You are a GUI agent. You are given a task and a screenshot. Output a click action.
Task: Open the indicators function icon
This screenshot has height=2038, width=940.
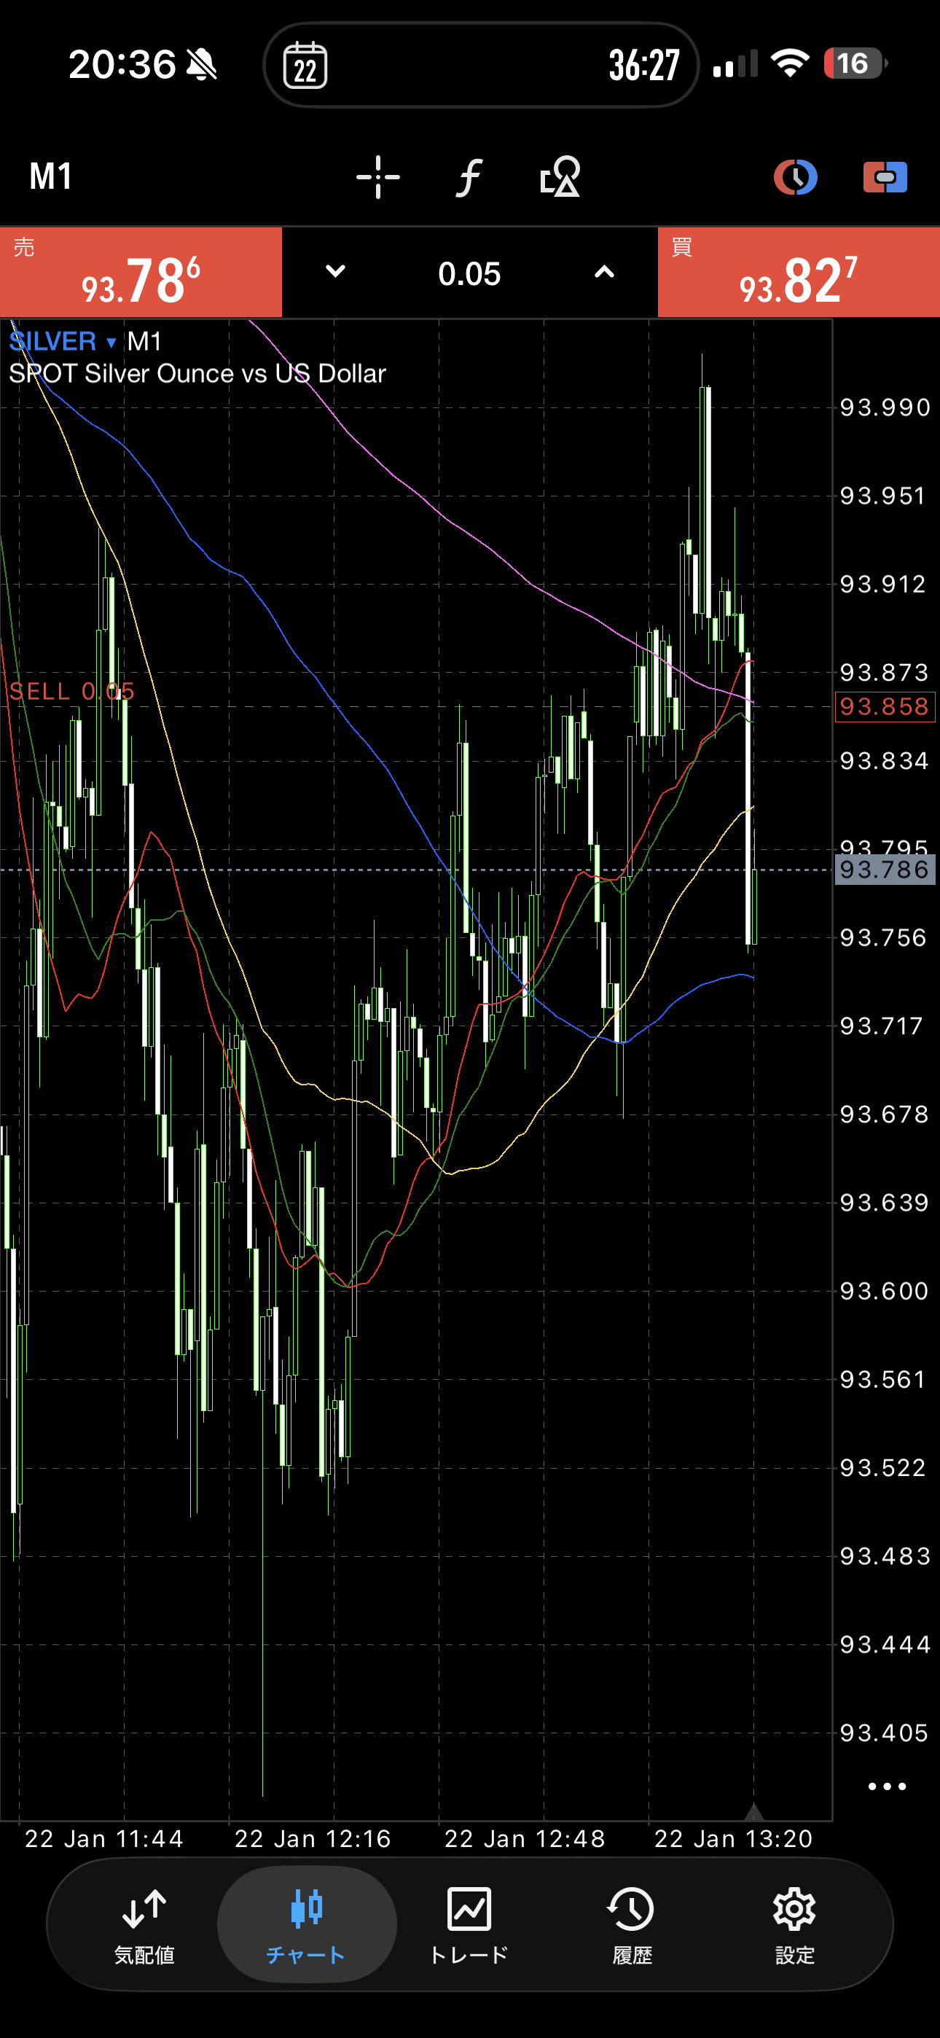coord(469,176)
